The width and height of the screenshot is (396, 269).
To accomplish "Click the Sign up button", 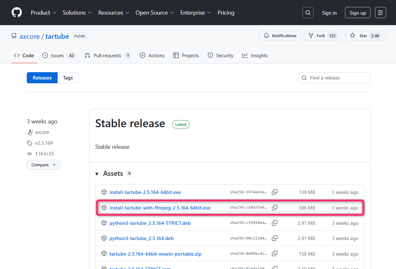I will point(357,13).
